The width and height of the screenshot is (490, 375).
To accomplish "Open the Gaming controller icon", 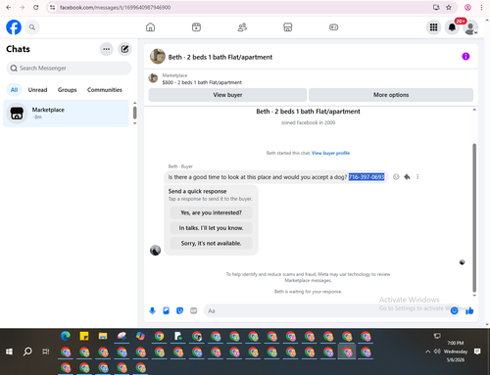I will 333,27.
